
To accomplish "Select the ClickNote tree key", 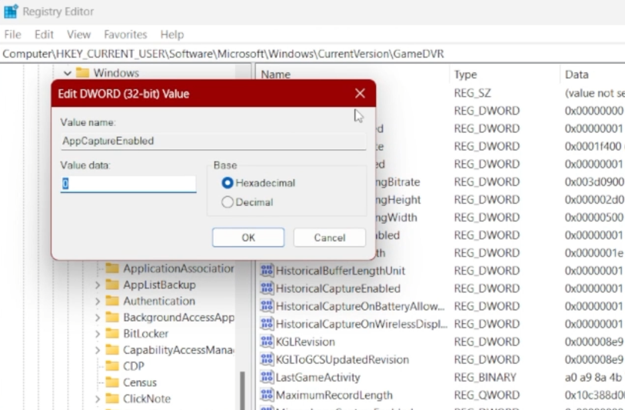I will [147, 398].
